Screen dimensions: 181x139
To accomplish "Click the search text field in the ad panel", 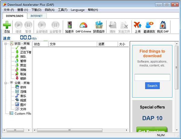I will (x=152, y=77).
